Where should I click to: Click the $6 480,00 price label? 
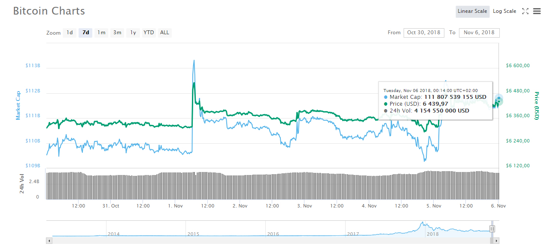point(517,91)
